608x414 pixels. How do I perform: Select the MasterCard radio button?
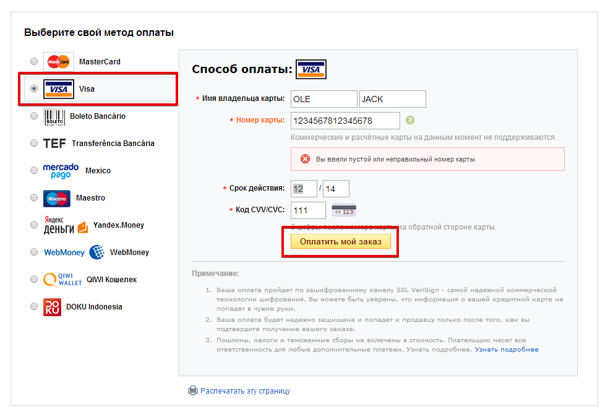click(x=34, y=61)
